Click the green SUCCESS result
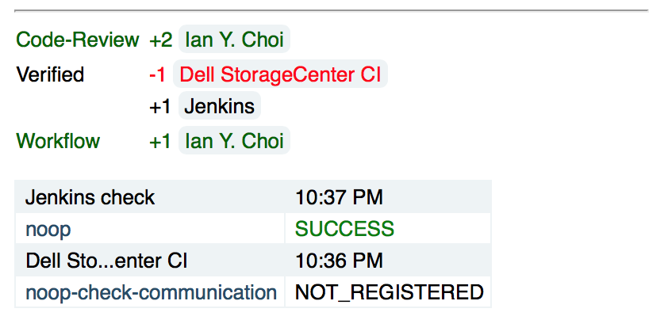The image size is (668, 320). coord(344,229)
